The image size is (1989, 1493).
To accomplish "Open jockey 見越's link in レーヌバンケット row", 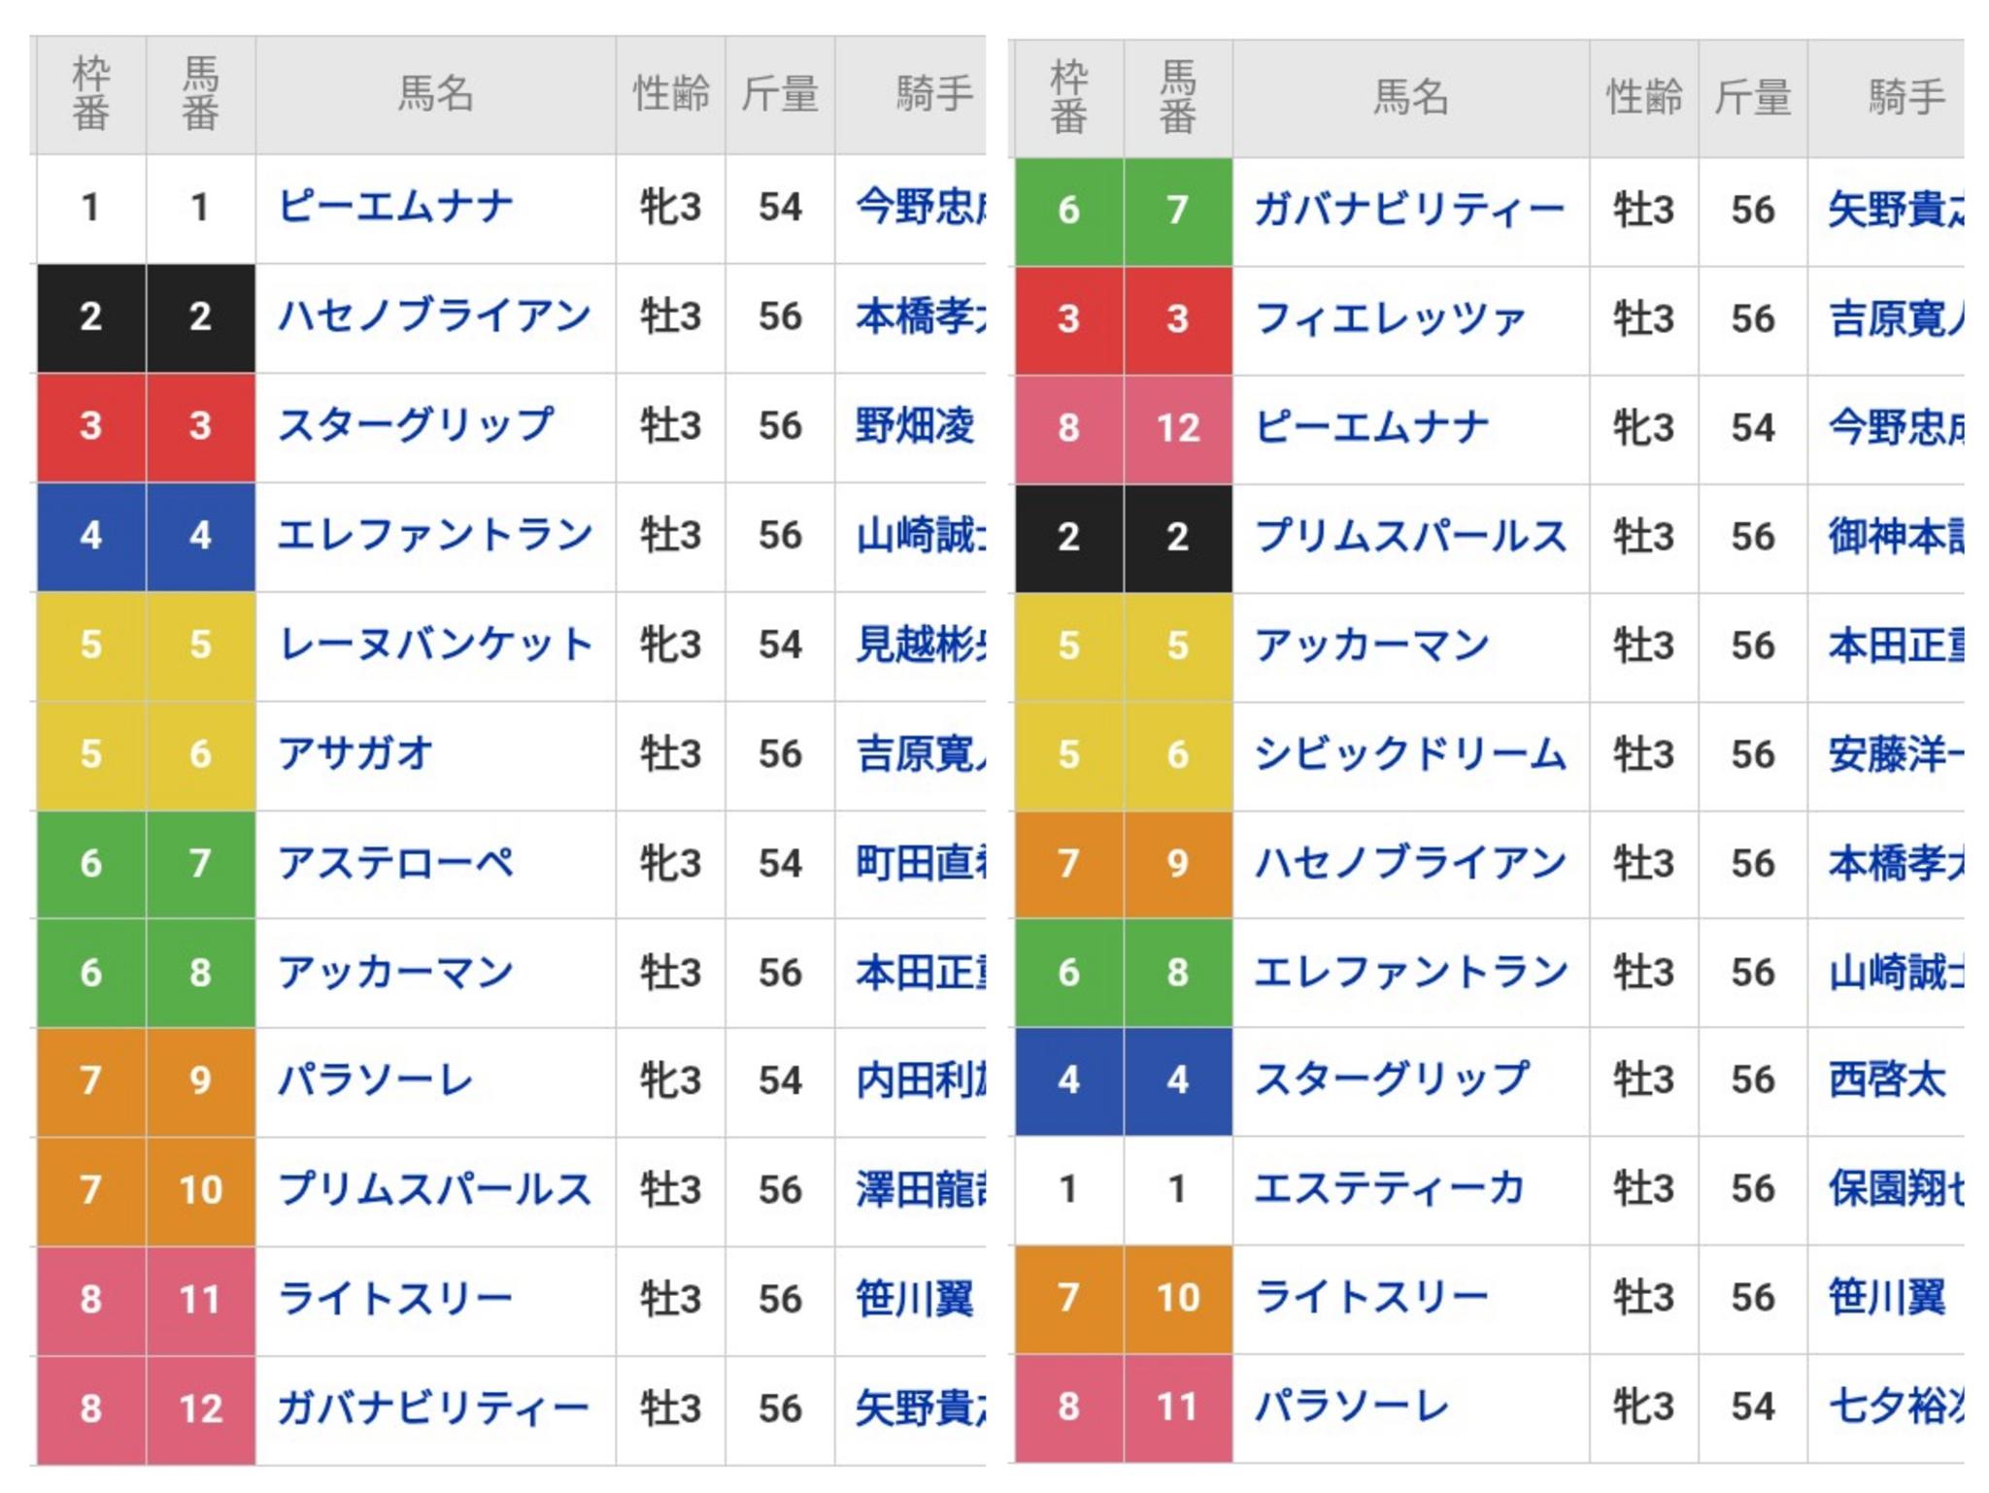I will [920, 645].
